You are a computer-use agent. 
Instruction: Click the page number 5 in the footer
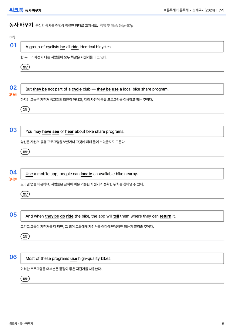tap(223, 324)
